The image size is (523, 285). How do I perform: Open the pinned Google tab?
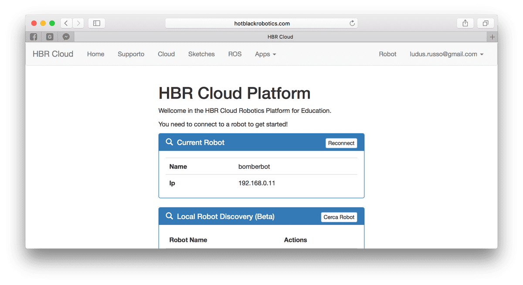[50, 37]
